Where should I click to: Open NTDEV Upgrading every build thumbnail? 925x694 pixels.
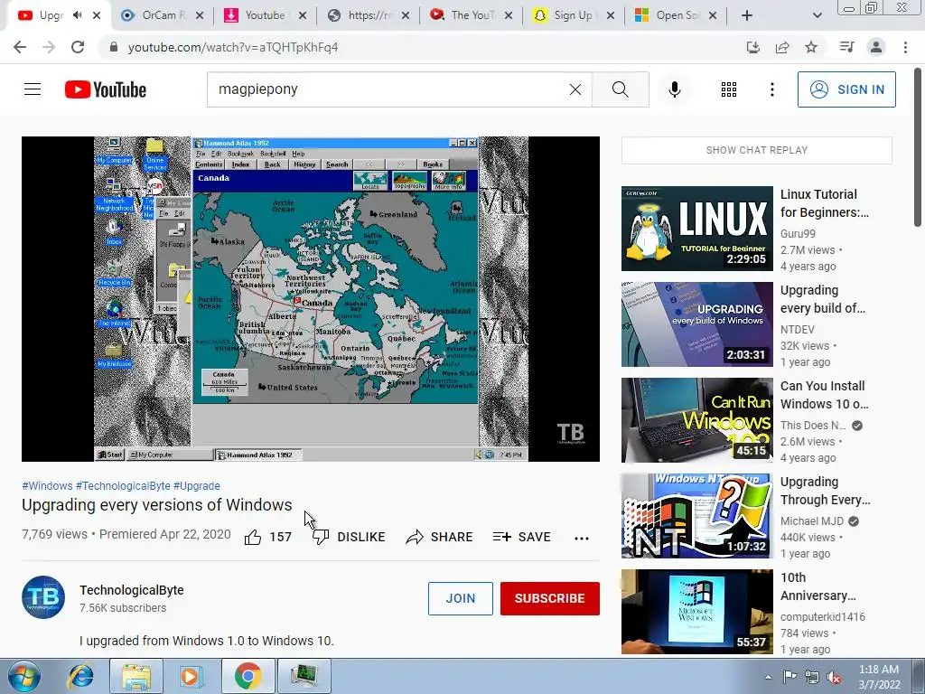(x=697, y=324)
